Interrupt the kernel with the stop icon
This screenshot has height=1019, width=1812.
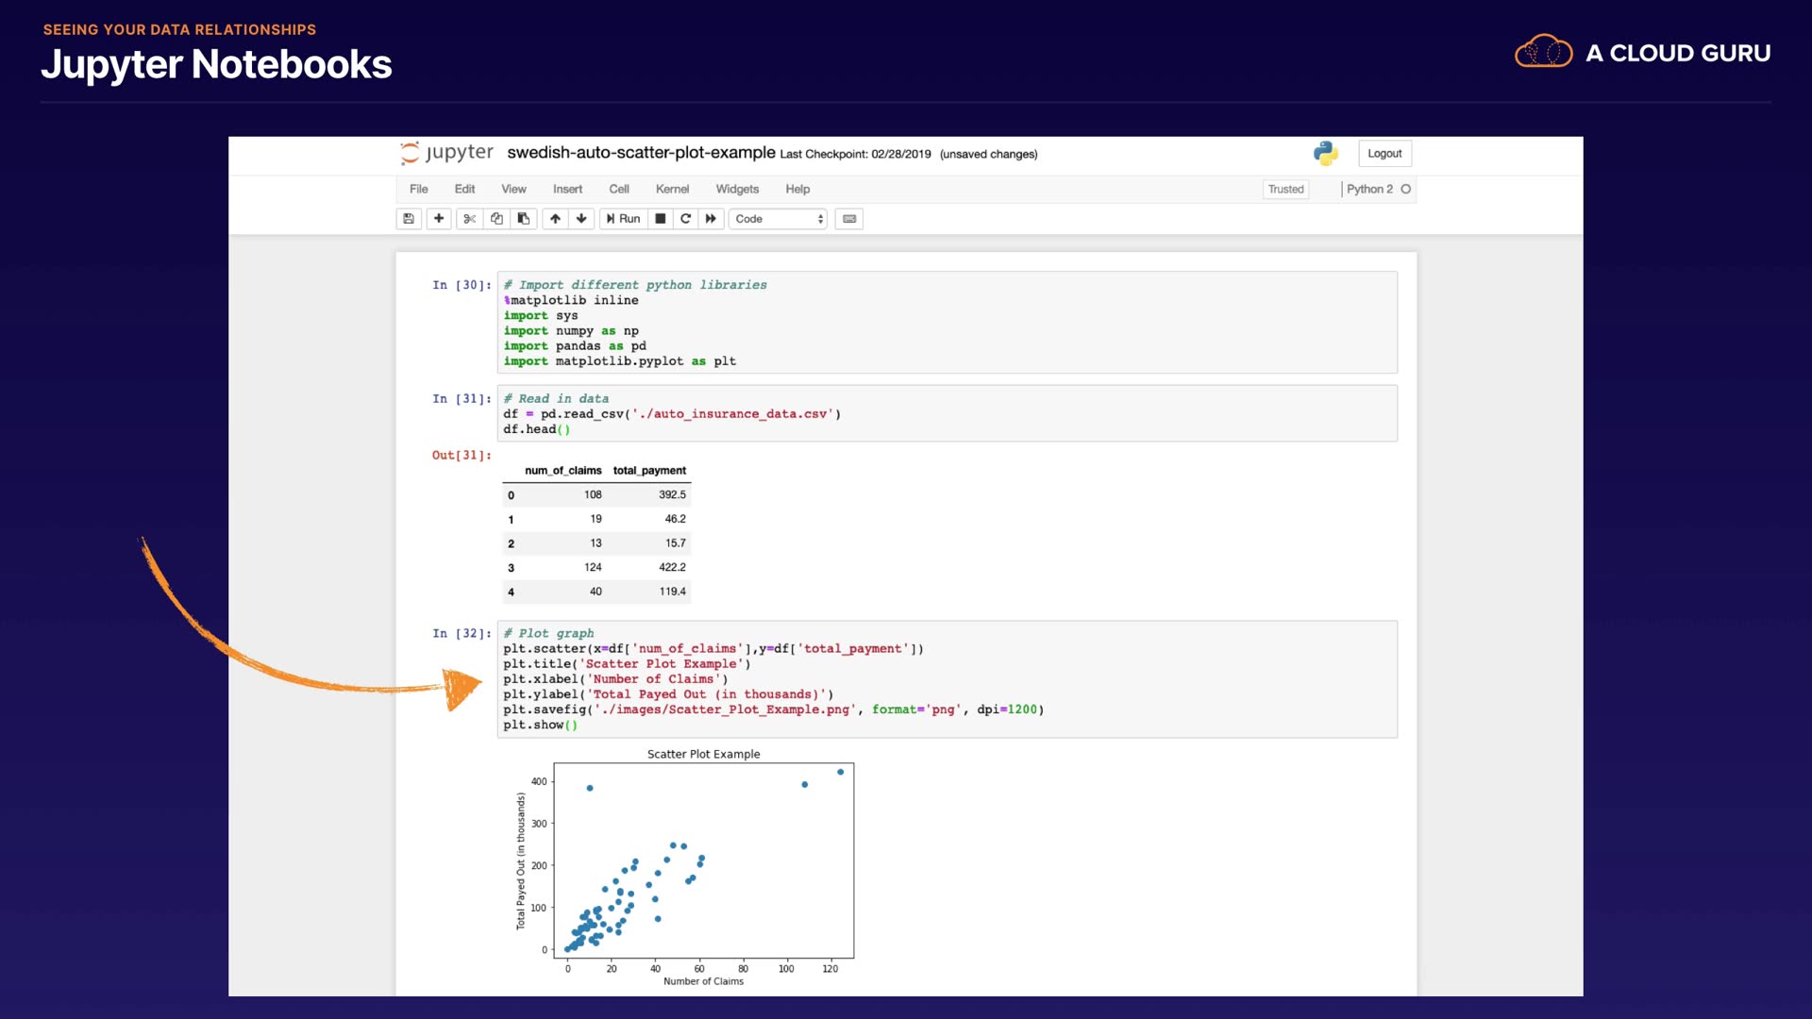tap(661, 219)
